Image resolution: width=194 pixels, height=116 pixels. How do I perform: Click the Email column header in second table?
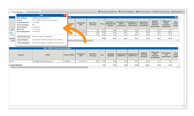click(48, 55)
